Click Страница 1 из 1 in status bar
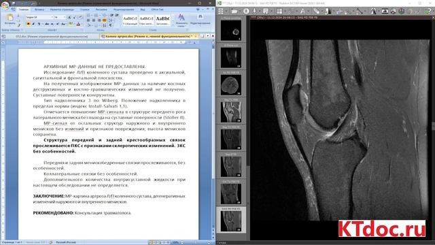This screenshot has height=245, width=435. point(12,242)
